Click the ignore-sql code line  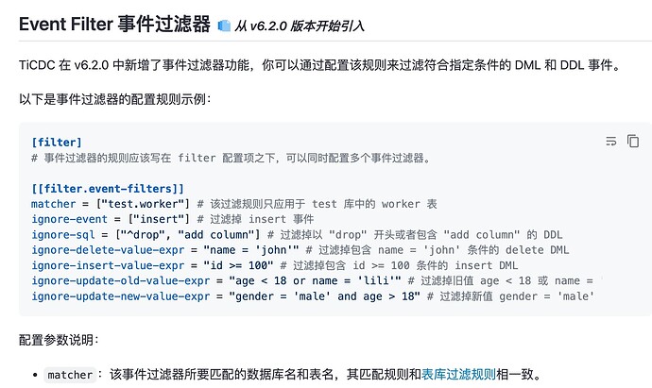coord(283,235)
